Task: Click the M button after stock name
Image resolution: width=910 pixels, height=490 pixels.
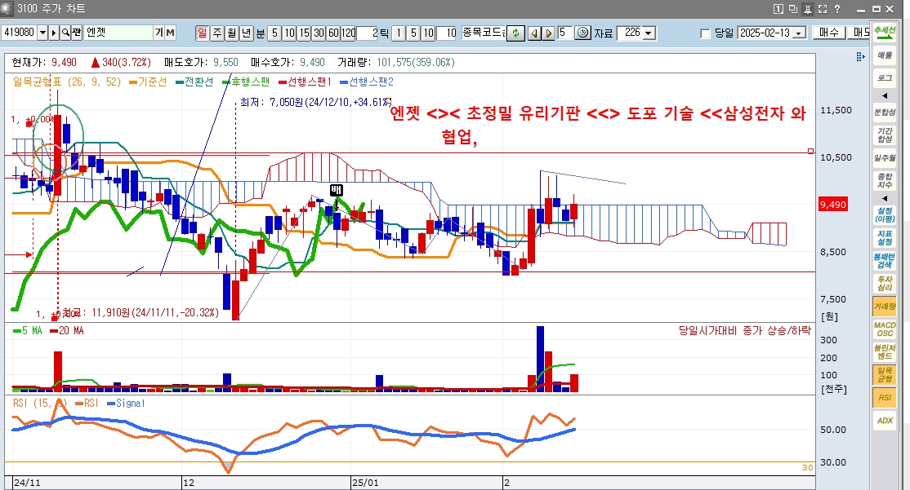Action: click(x=170, y=33)
